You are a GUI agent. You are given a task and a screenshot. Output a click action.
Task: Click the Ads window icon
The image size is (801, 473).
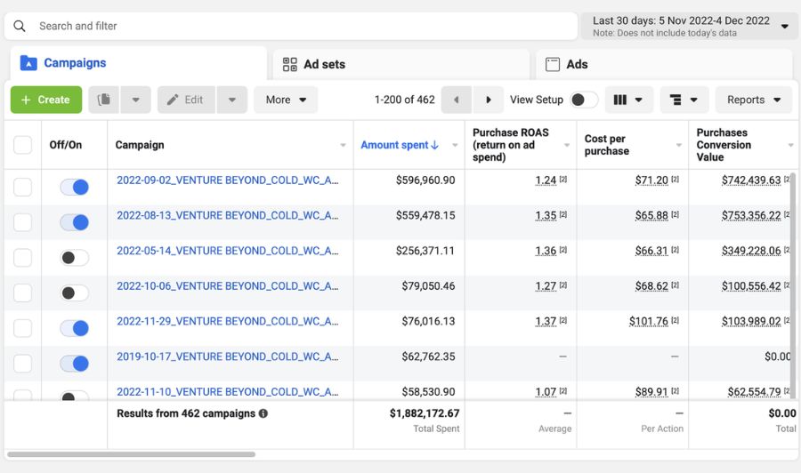coord(553,64)
